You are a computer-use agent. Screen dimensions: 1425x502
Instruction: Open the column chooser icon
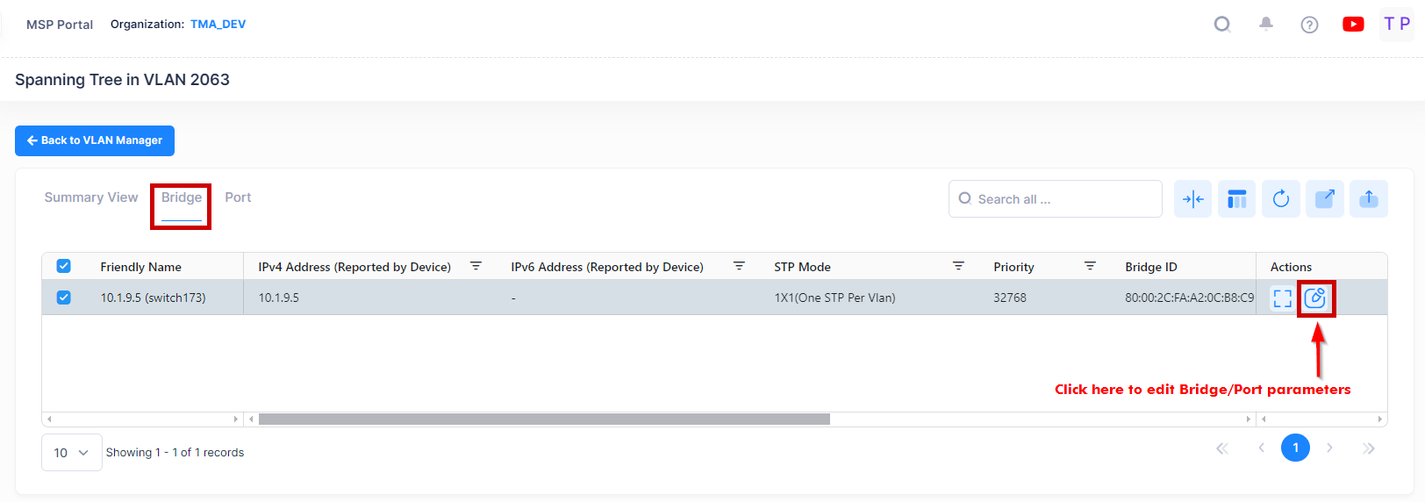click(x=1236, y=199)
